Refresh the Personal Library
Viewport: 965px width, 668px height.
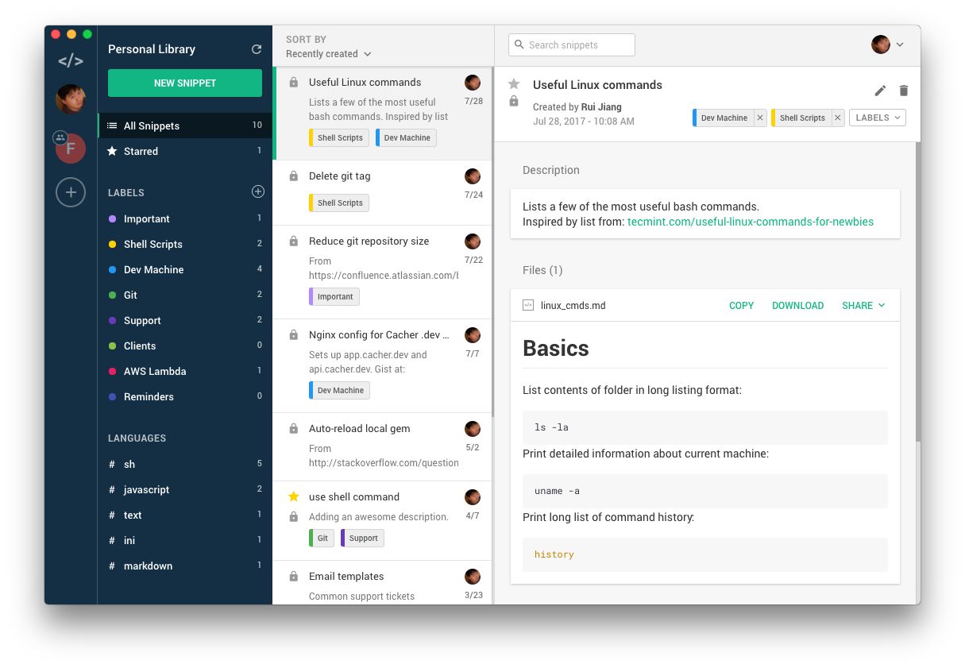pos(256,48)
